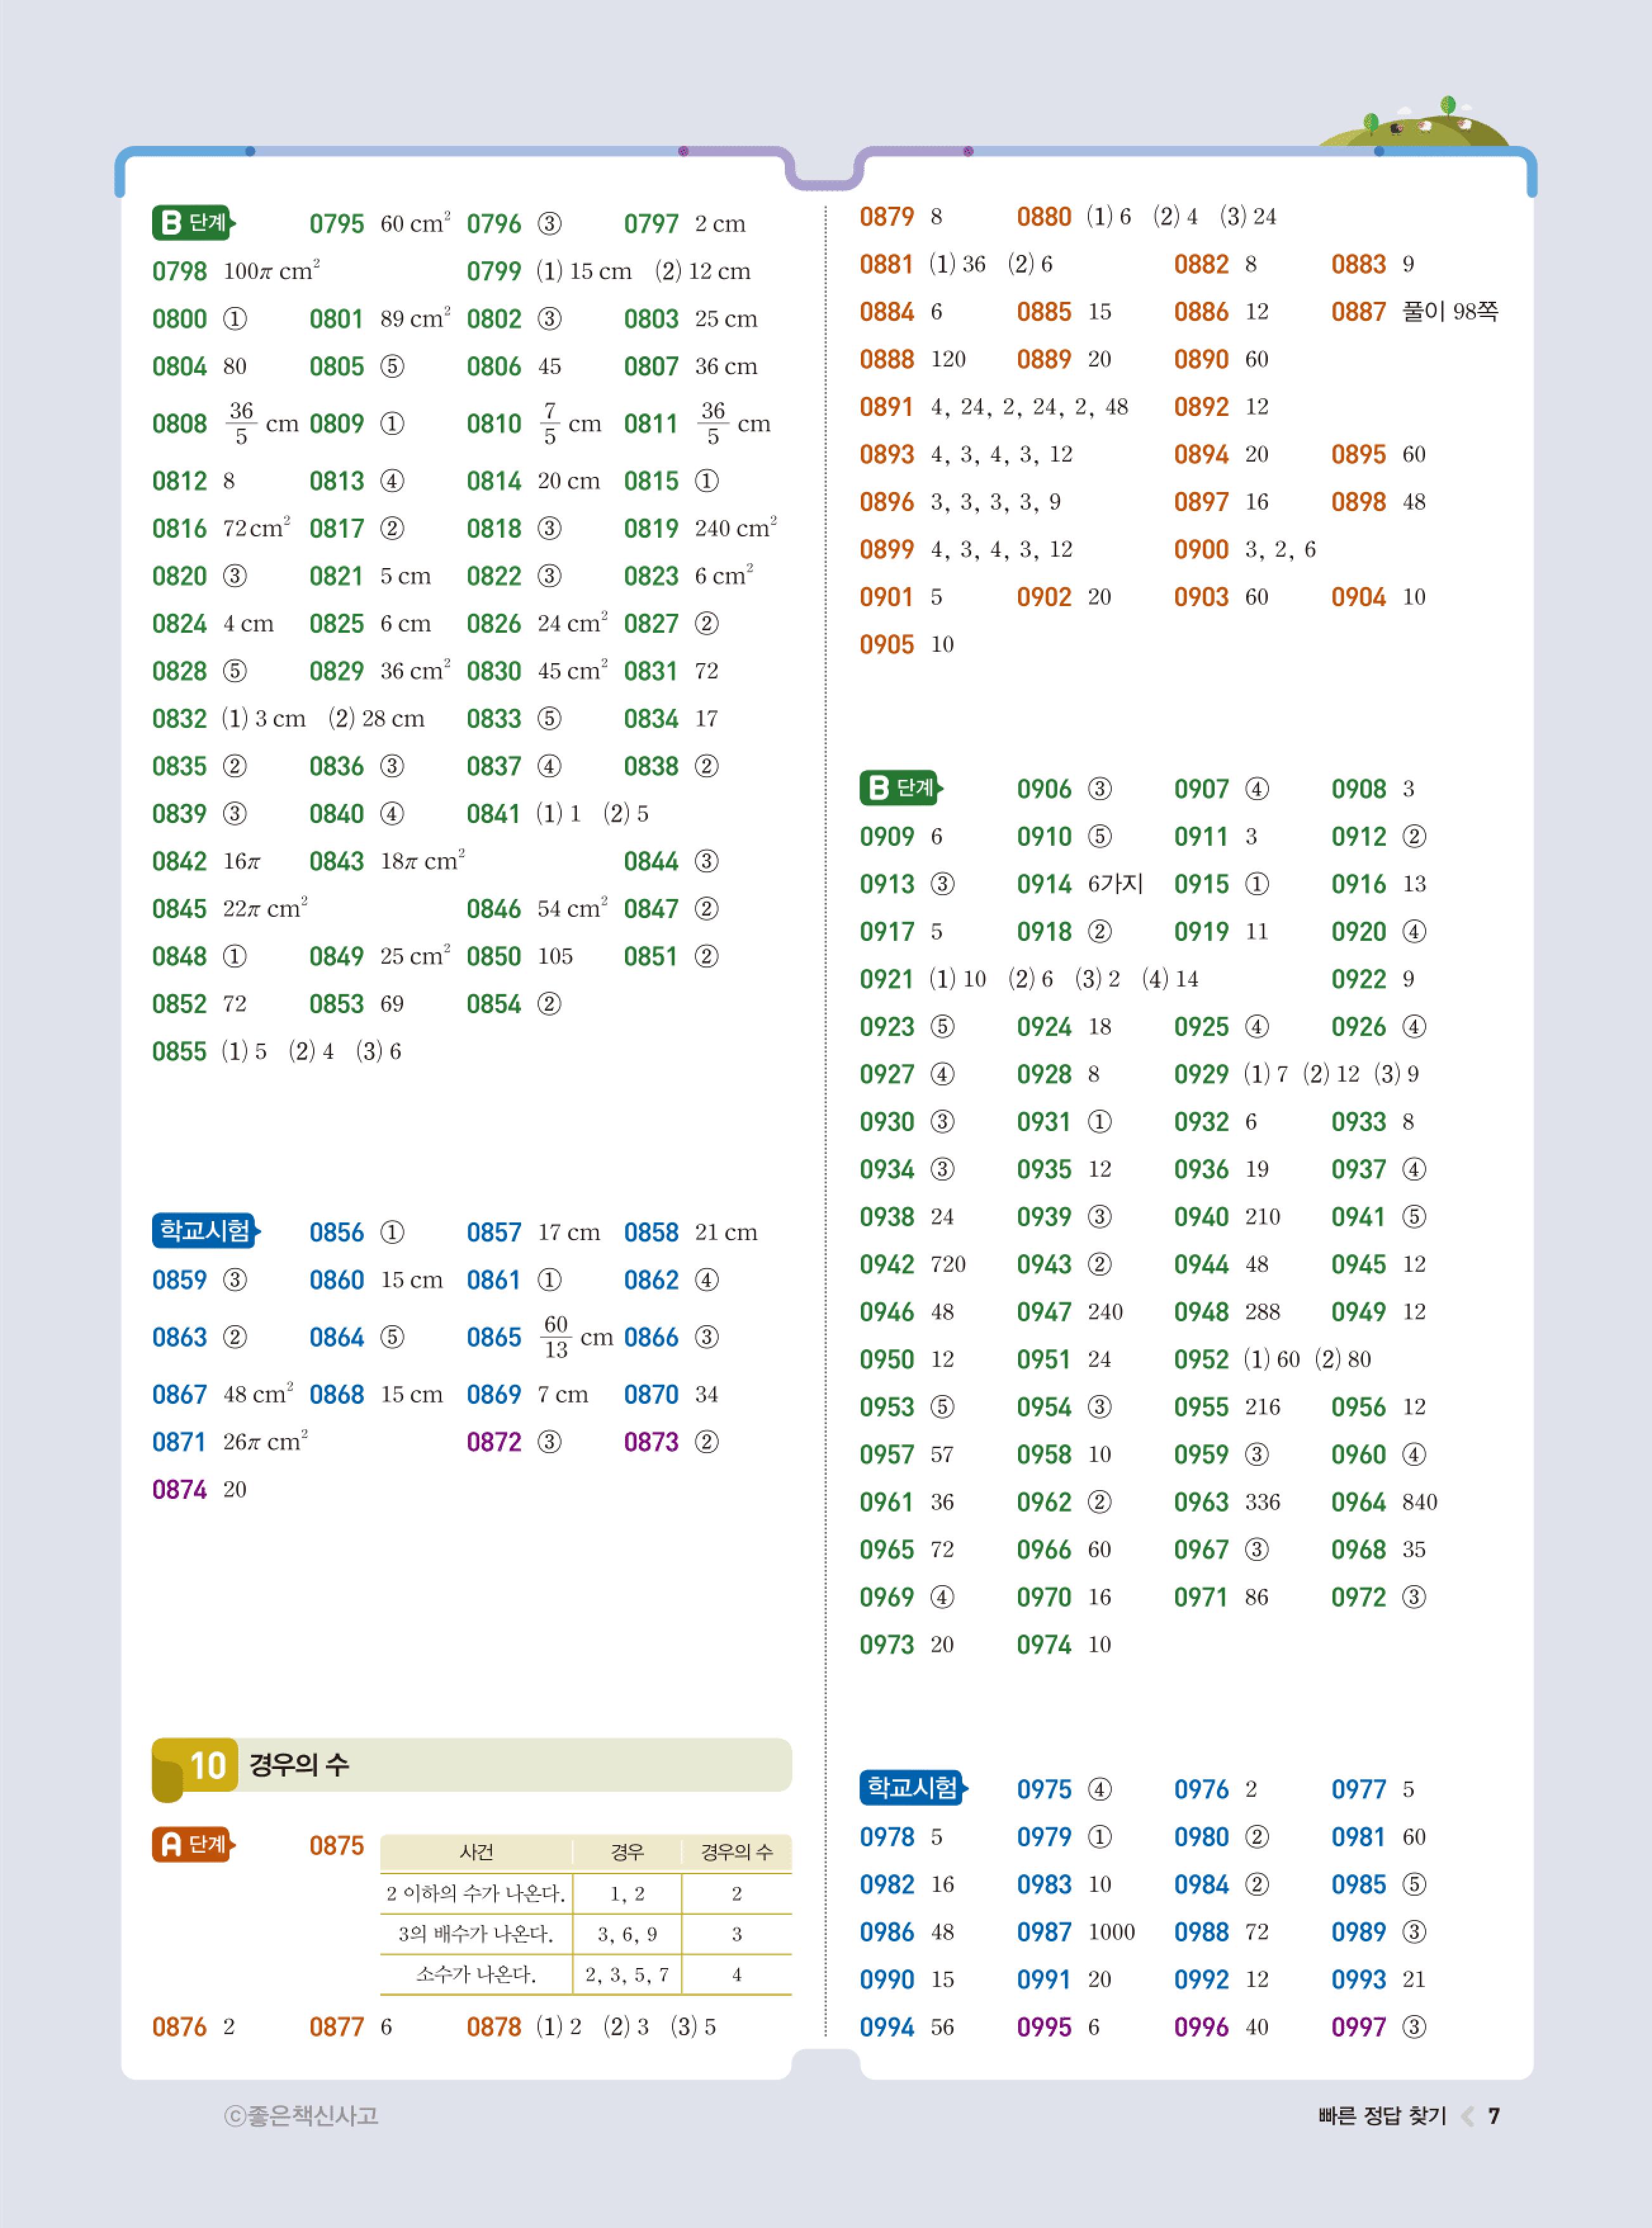The width and height of the screenshot is (1652, 2228).
Task: Click problem number 0875
Action: pyautogui.click(x=336, y=1845)
